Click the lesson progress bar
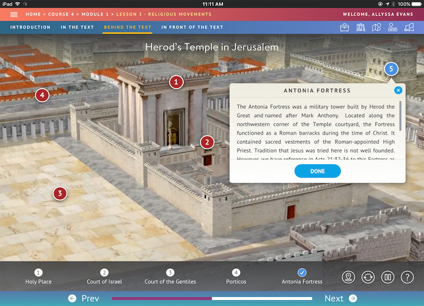424x306 pixels. pyautogui.click(x=211, y=298)
